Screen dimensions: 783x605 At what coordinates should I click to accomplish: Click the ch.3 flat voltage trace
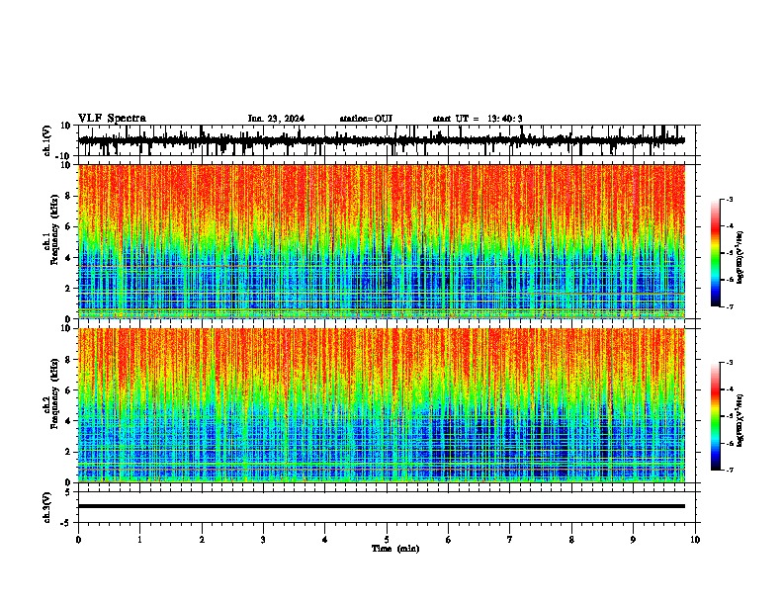point(382,506)
